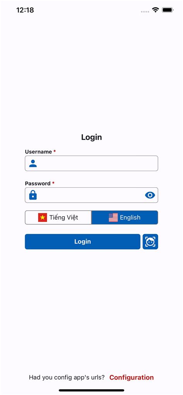Tap the Face ID login icon

(x=150, y=242)
